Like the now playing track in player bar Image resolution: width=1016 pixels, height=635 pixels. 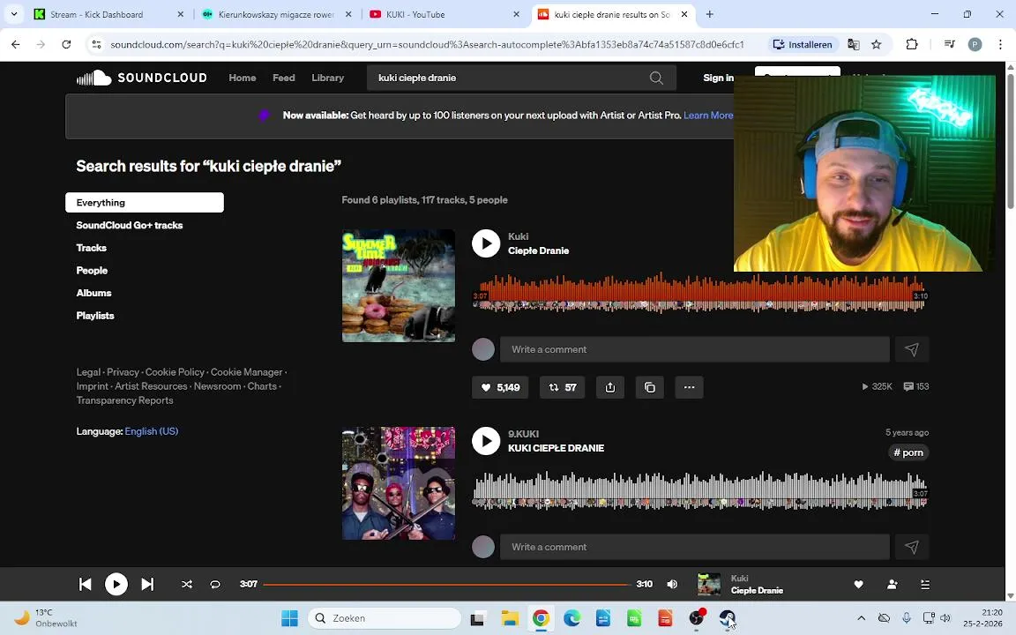click(x=858, y=585)
